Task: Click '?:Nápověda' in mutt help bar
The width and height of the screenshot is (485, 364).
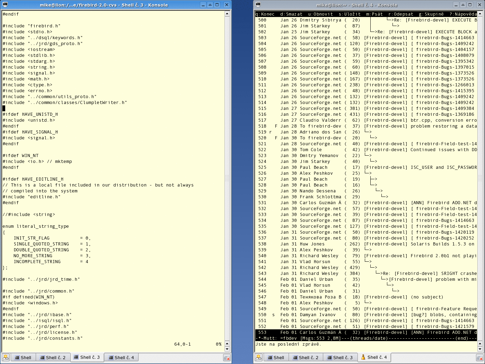Action: [463, 14]
